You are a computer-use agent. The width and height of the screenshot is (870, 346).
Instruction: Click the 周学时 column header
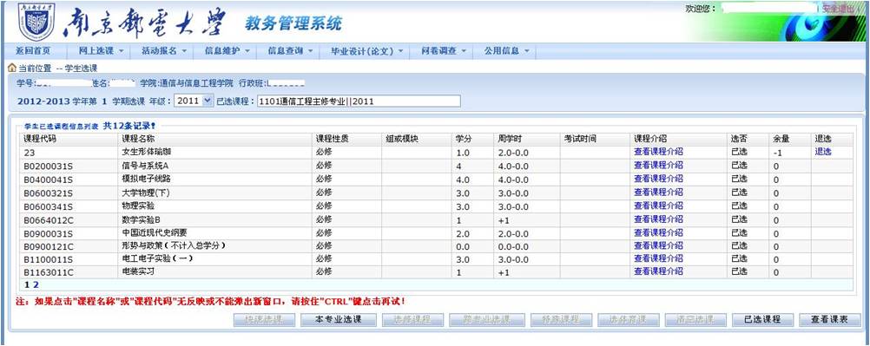click(510, 138)
